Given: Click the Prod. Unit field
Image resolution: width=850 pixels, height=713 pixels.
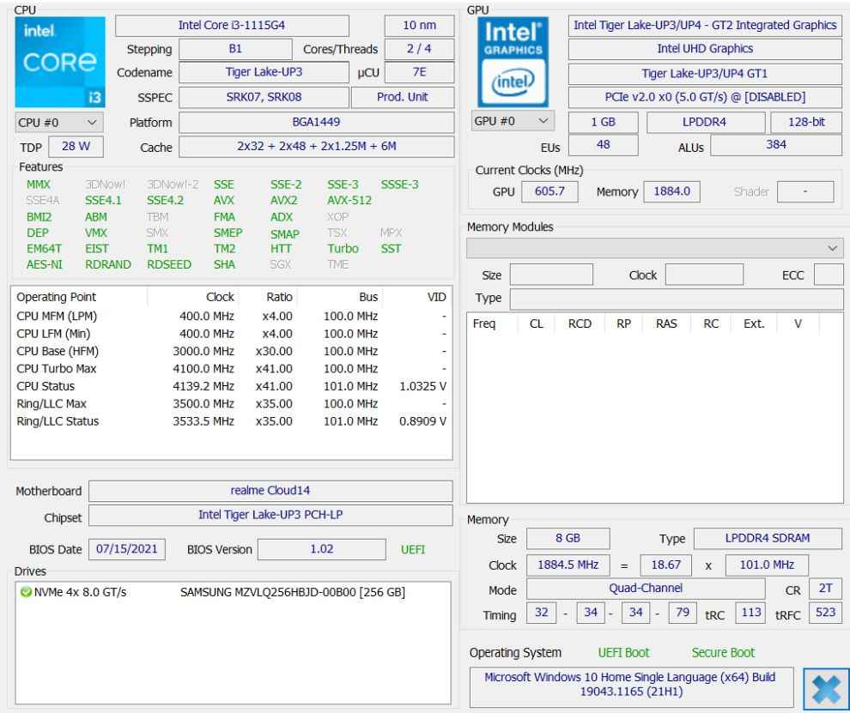Looking at the screenshot, I should [x=403, y=97].
